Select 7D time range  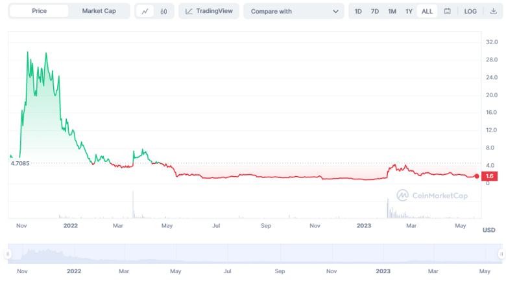tap(375, 11)
